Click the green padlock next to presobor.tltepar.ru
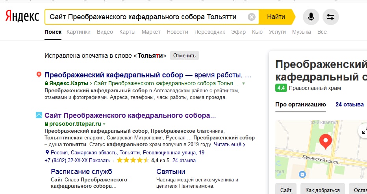Viewport: 367px width, 194px height. pos(46,124)
